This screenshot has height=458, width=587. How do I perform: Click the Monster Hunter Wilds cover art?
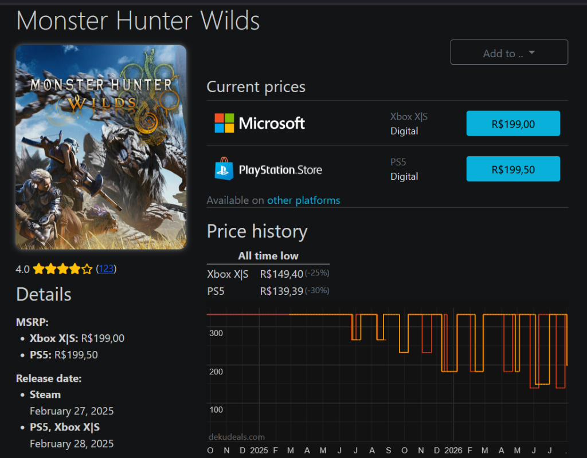(x=101, y=147)
